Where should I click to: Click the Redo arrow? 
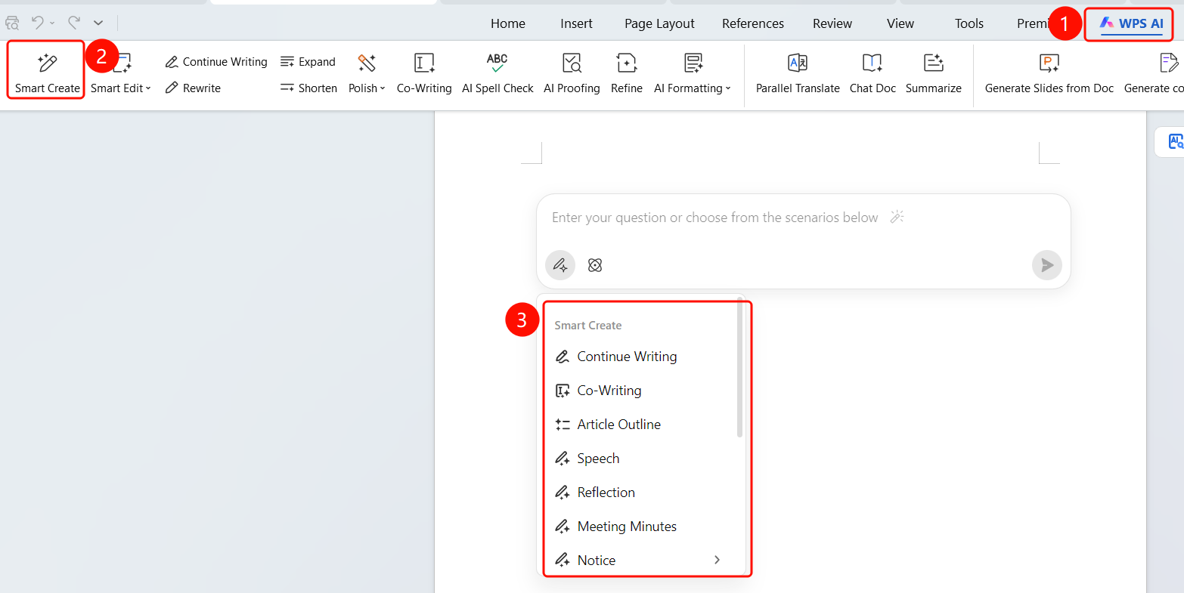[74, 23]
